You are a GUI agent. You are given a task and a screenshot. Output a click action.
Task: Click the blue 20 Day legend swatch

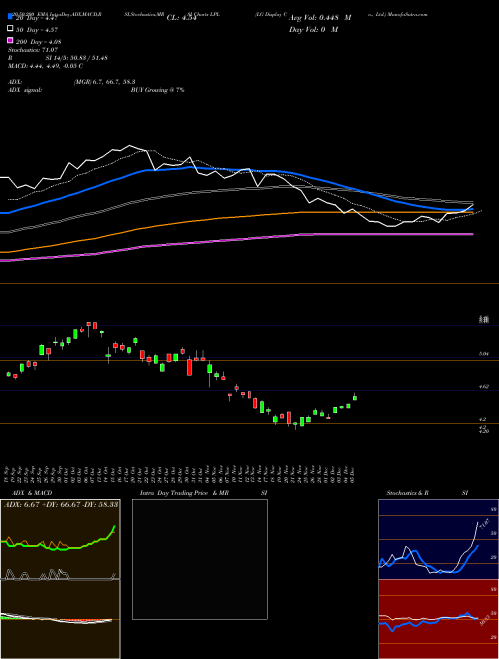10,17
